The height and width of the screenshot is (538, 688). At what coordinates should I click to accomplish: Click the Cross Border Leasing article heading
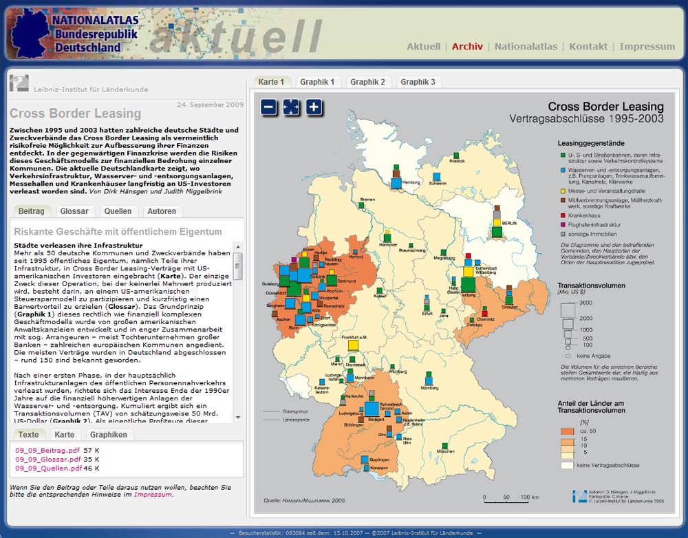[76, 114]
